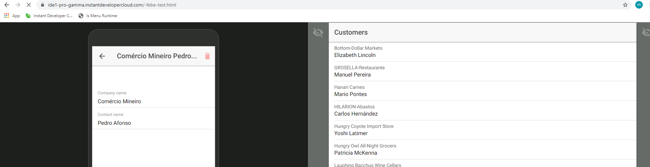Click the Customers header title
650x167 pixels.
point(351,33)
